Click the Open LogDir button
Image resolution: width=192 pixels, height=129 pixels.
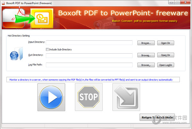pyautogui.click(x=165, y=65)
